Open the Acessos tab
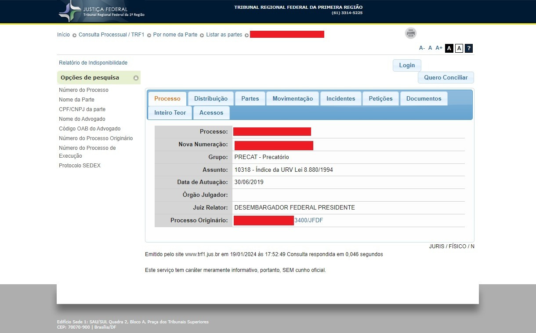Image resolution: width=536 pixels, height=333 pixels. click(211, 113)
